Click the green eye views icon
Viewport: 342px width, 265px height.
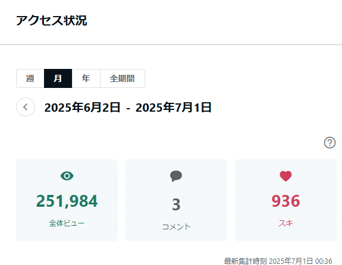67,176
